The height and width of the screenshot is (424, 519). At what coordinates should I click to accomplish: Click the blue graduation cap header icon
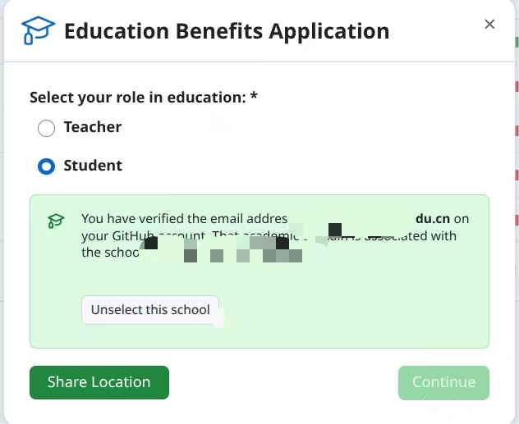pos(38,30)
